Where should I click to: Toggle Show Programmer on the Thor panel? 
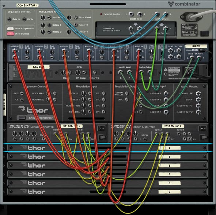point(22,118)
